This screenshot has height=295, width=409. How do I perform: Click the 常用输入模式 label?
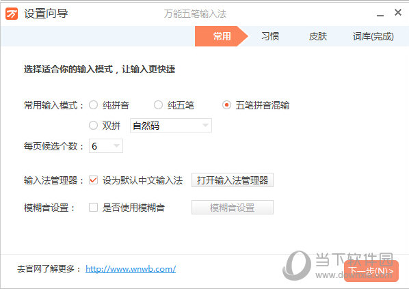(54, 105)
